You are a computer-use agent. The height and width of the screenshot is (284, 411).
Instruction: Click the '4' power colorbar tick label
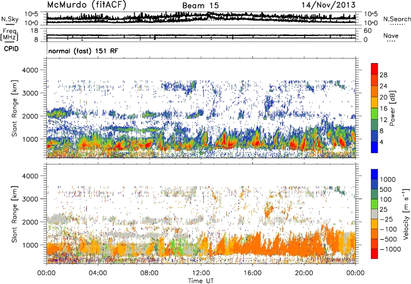381,142
